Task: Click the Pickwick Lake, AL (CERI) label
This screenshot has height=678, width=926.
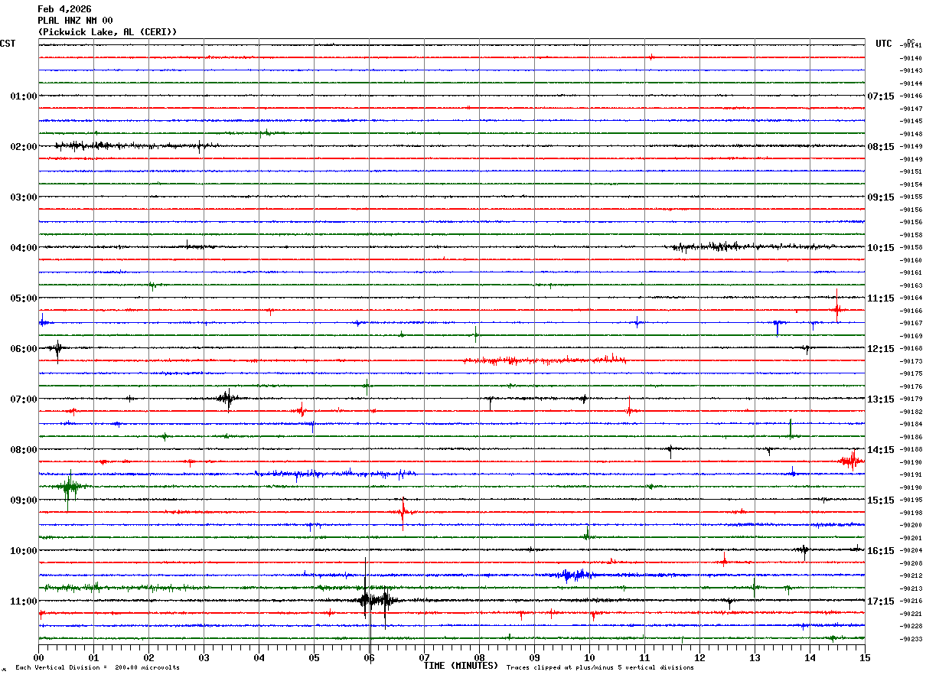Action: 107,32
